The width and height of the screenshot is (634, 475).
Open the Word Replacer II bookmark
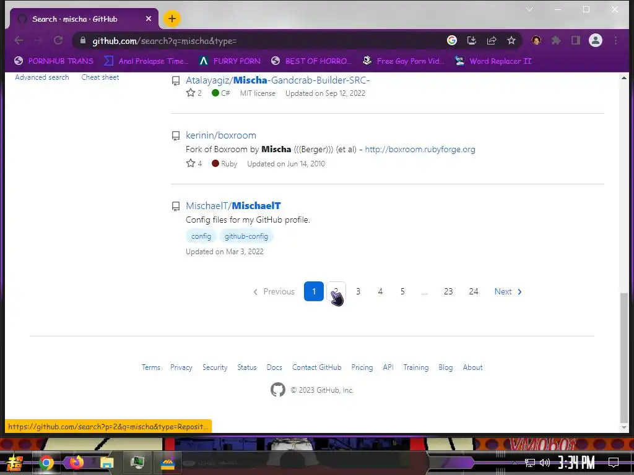coord(493,61)
